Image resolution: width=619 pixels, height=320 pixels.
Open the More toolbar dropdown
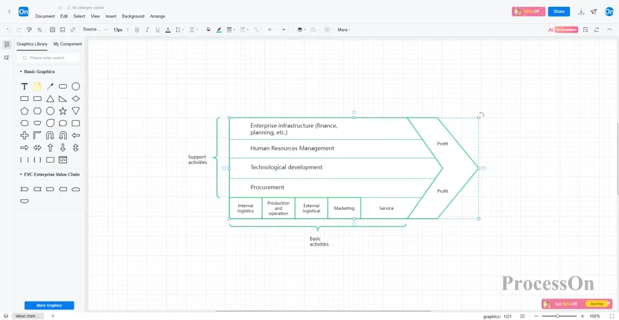[x=344, y=30]
